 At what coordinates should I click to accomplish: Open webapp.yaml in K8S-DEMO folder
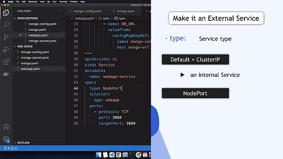[x=31, y=69]
